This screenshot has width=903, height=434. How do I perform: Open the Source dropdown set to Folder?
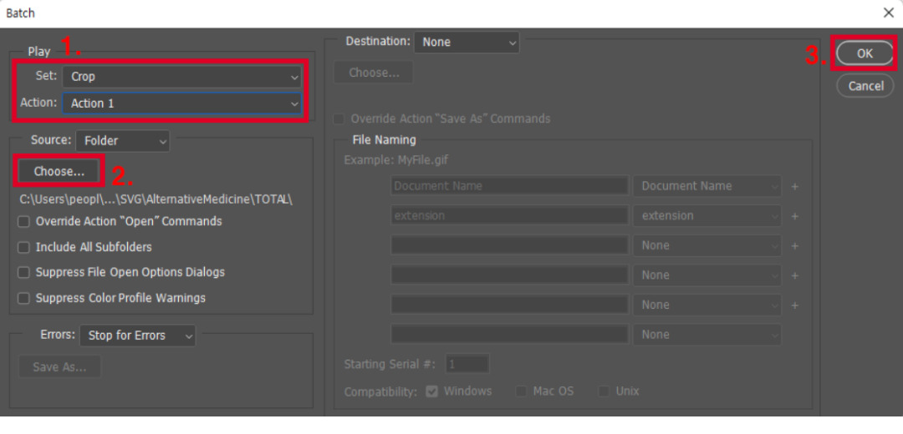pyautogui.click(x=123, y=141)
